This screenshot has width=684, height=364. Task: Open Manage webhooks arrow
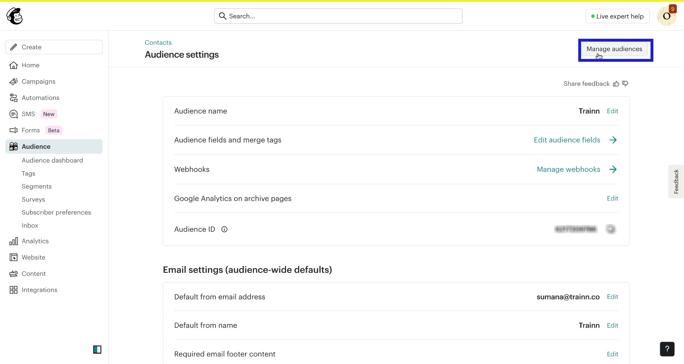[613, 169]
